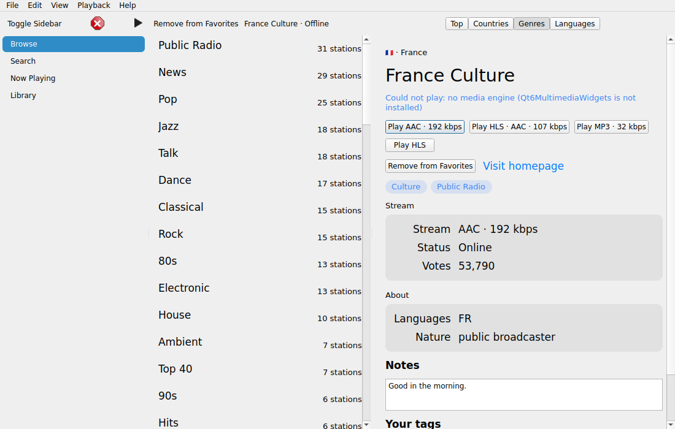Select the Genres tab
The height and width of the screenshot is (429, 675).
[x=531, y=24]
